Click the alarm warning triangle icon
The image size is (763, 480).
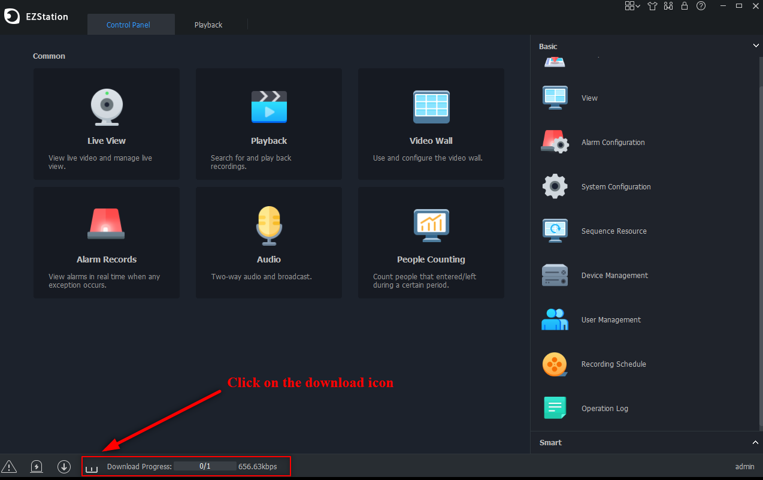click(9, 467)
